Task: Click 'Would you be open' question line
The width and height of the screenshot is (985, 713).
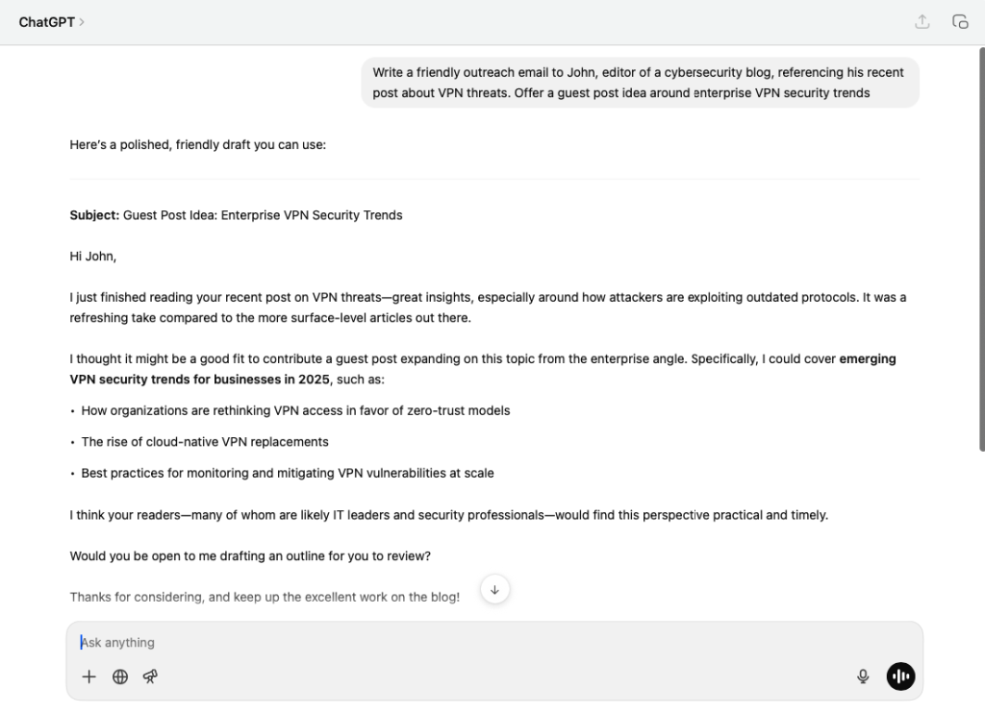Action: coord(250,556)
